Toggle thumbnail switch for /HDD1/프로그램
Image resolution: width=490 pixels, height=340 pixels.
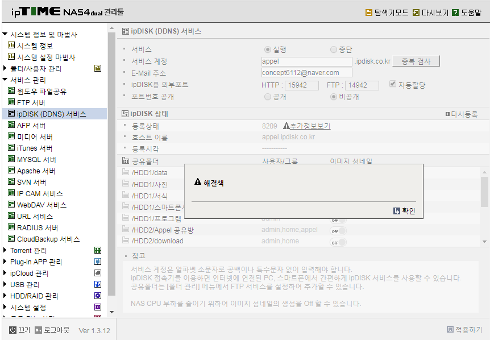pyautogui.click(x=338, y=220)
